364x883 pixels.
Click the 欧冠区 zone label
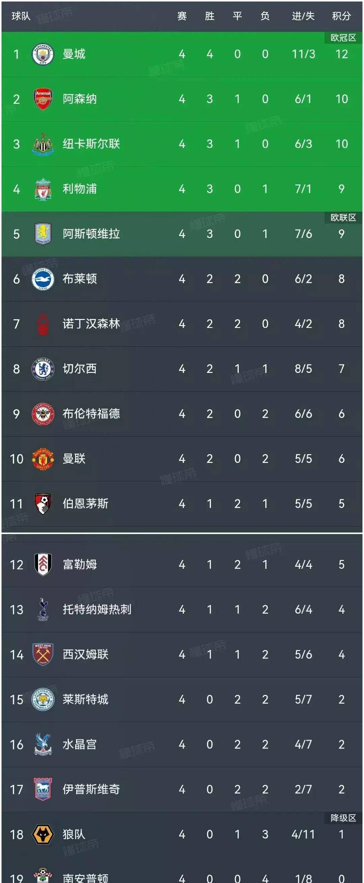[x=343, y=38]
